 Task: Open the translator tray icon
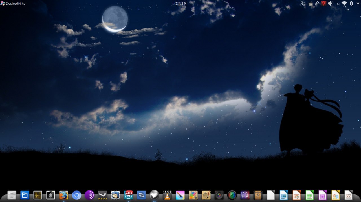[303, 3]
